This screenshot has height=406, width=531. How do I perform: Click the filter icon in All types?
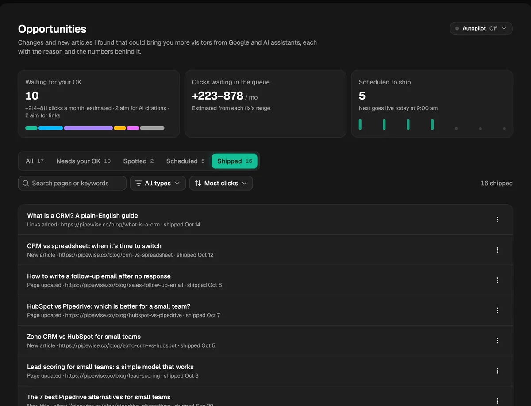tap(139, 183)
